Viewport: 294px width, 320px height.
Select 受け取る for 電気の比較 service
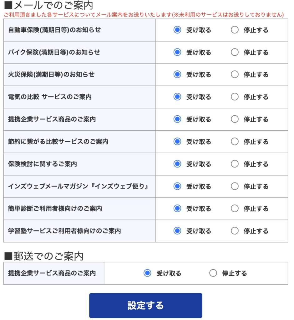tap(177, 97)
